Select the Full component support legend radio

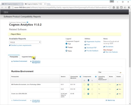click(x=66, y=44)
